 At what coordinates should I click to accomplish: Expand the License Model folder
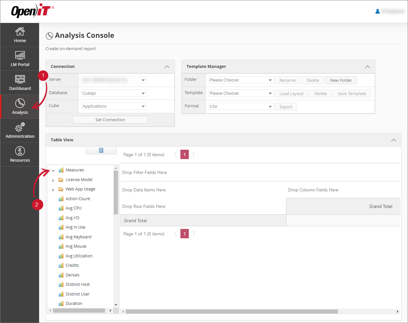pyautogui.click(x=53, y=180)
